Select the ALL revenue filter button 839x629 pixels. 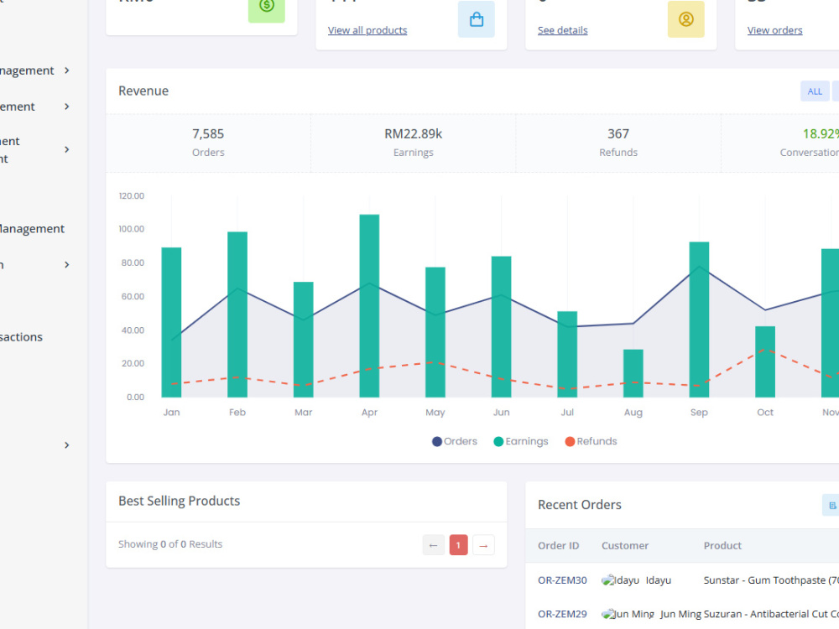point(815,91)
